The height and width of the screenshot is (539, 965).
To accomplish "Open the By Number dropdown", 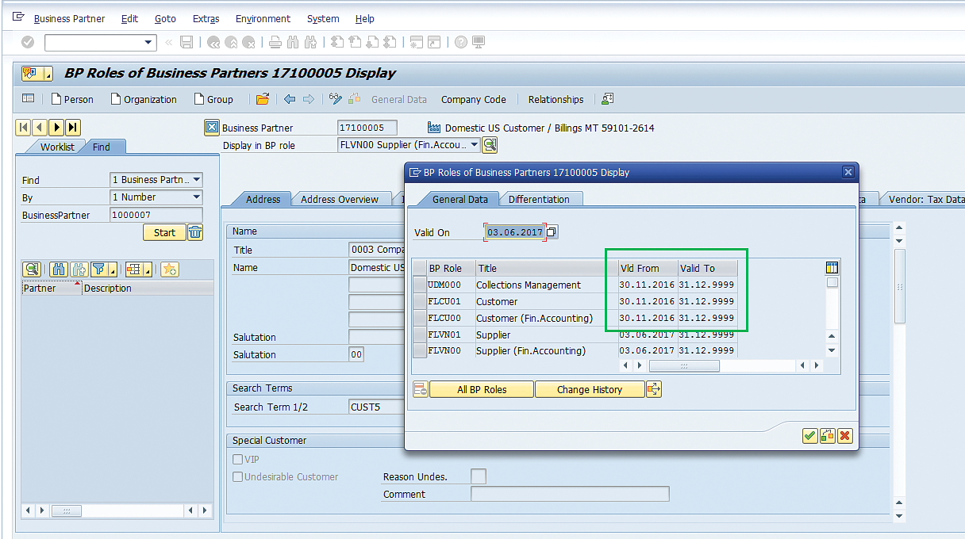I will [x=196, y=197].
